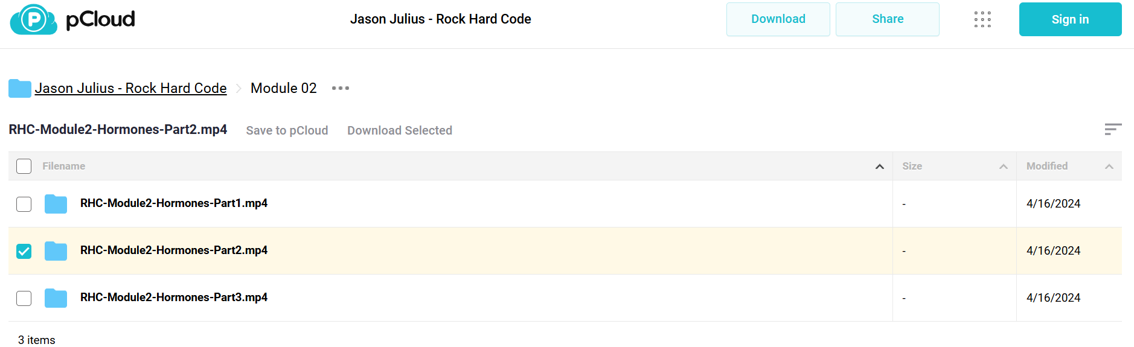Click Download Selected

[400, 130]
